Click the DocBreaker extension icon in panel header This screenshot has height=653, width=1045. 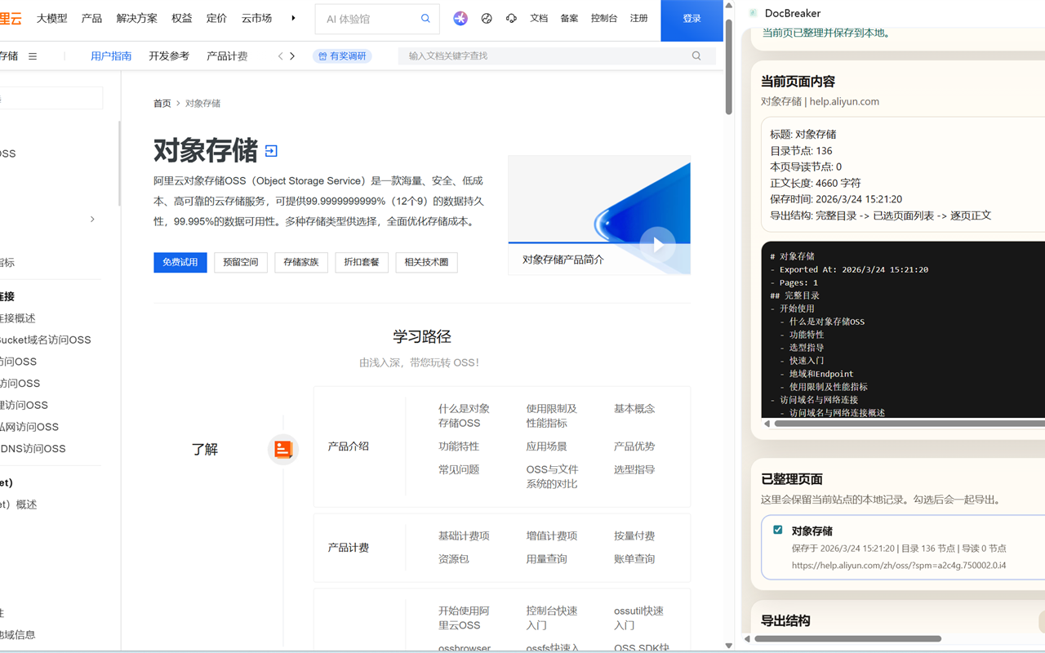click(x=750, y=13)
